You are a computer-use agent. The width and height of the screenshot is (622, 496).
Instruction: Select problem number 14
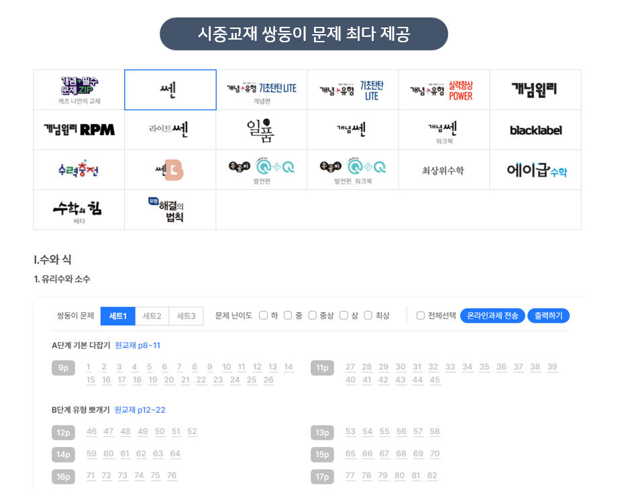289,367
